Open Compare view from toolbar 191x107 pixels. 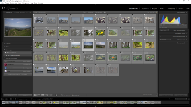(x=43, y=95)
